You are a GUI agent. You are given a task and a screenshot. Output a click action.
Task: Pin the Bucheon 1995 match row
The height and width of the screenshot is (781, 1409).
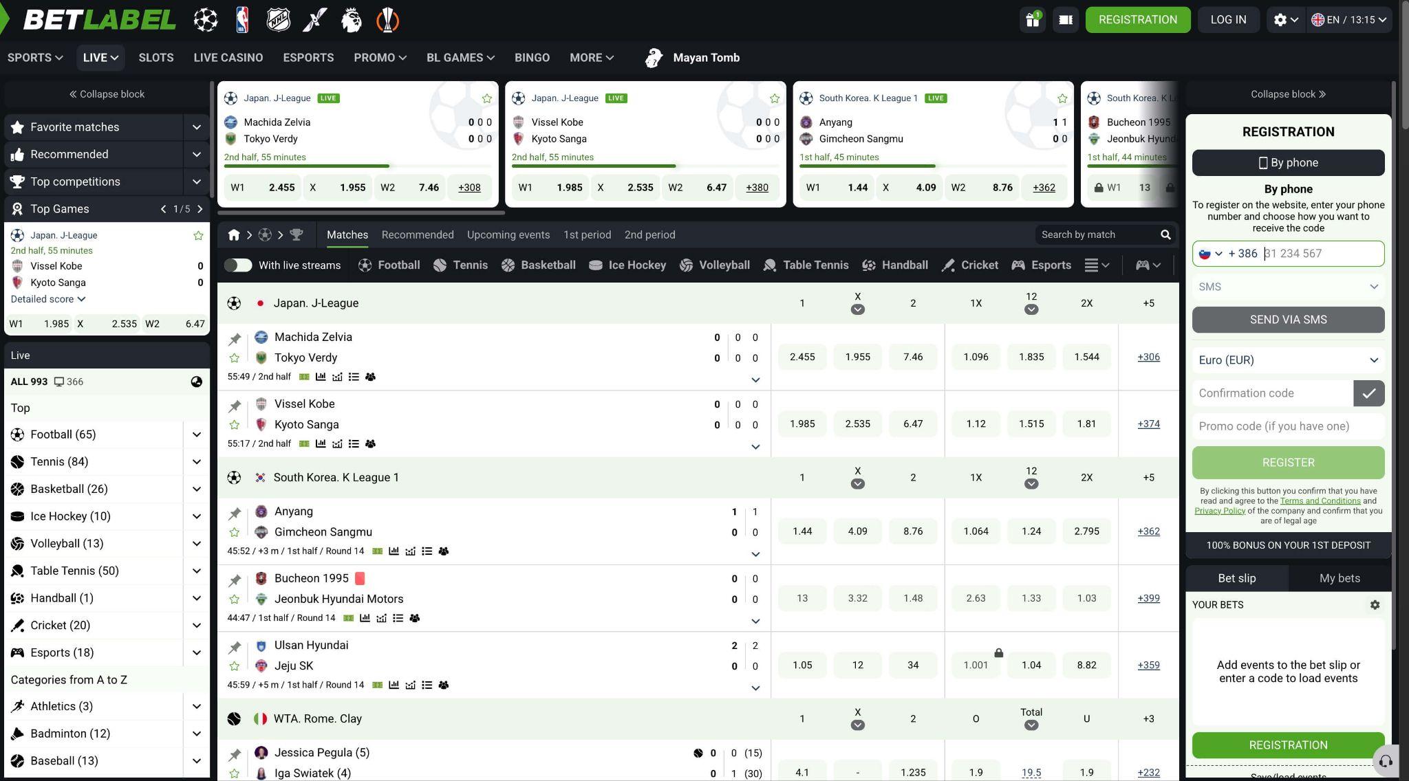coord(235,580)
